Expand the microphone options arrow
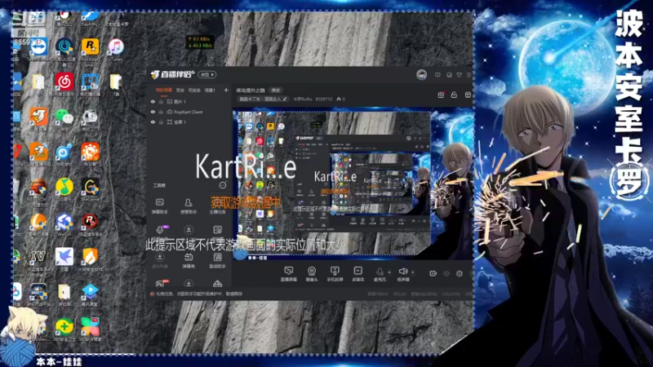The height and width of the screenshot is (367, 653). pos(389,272)
